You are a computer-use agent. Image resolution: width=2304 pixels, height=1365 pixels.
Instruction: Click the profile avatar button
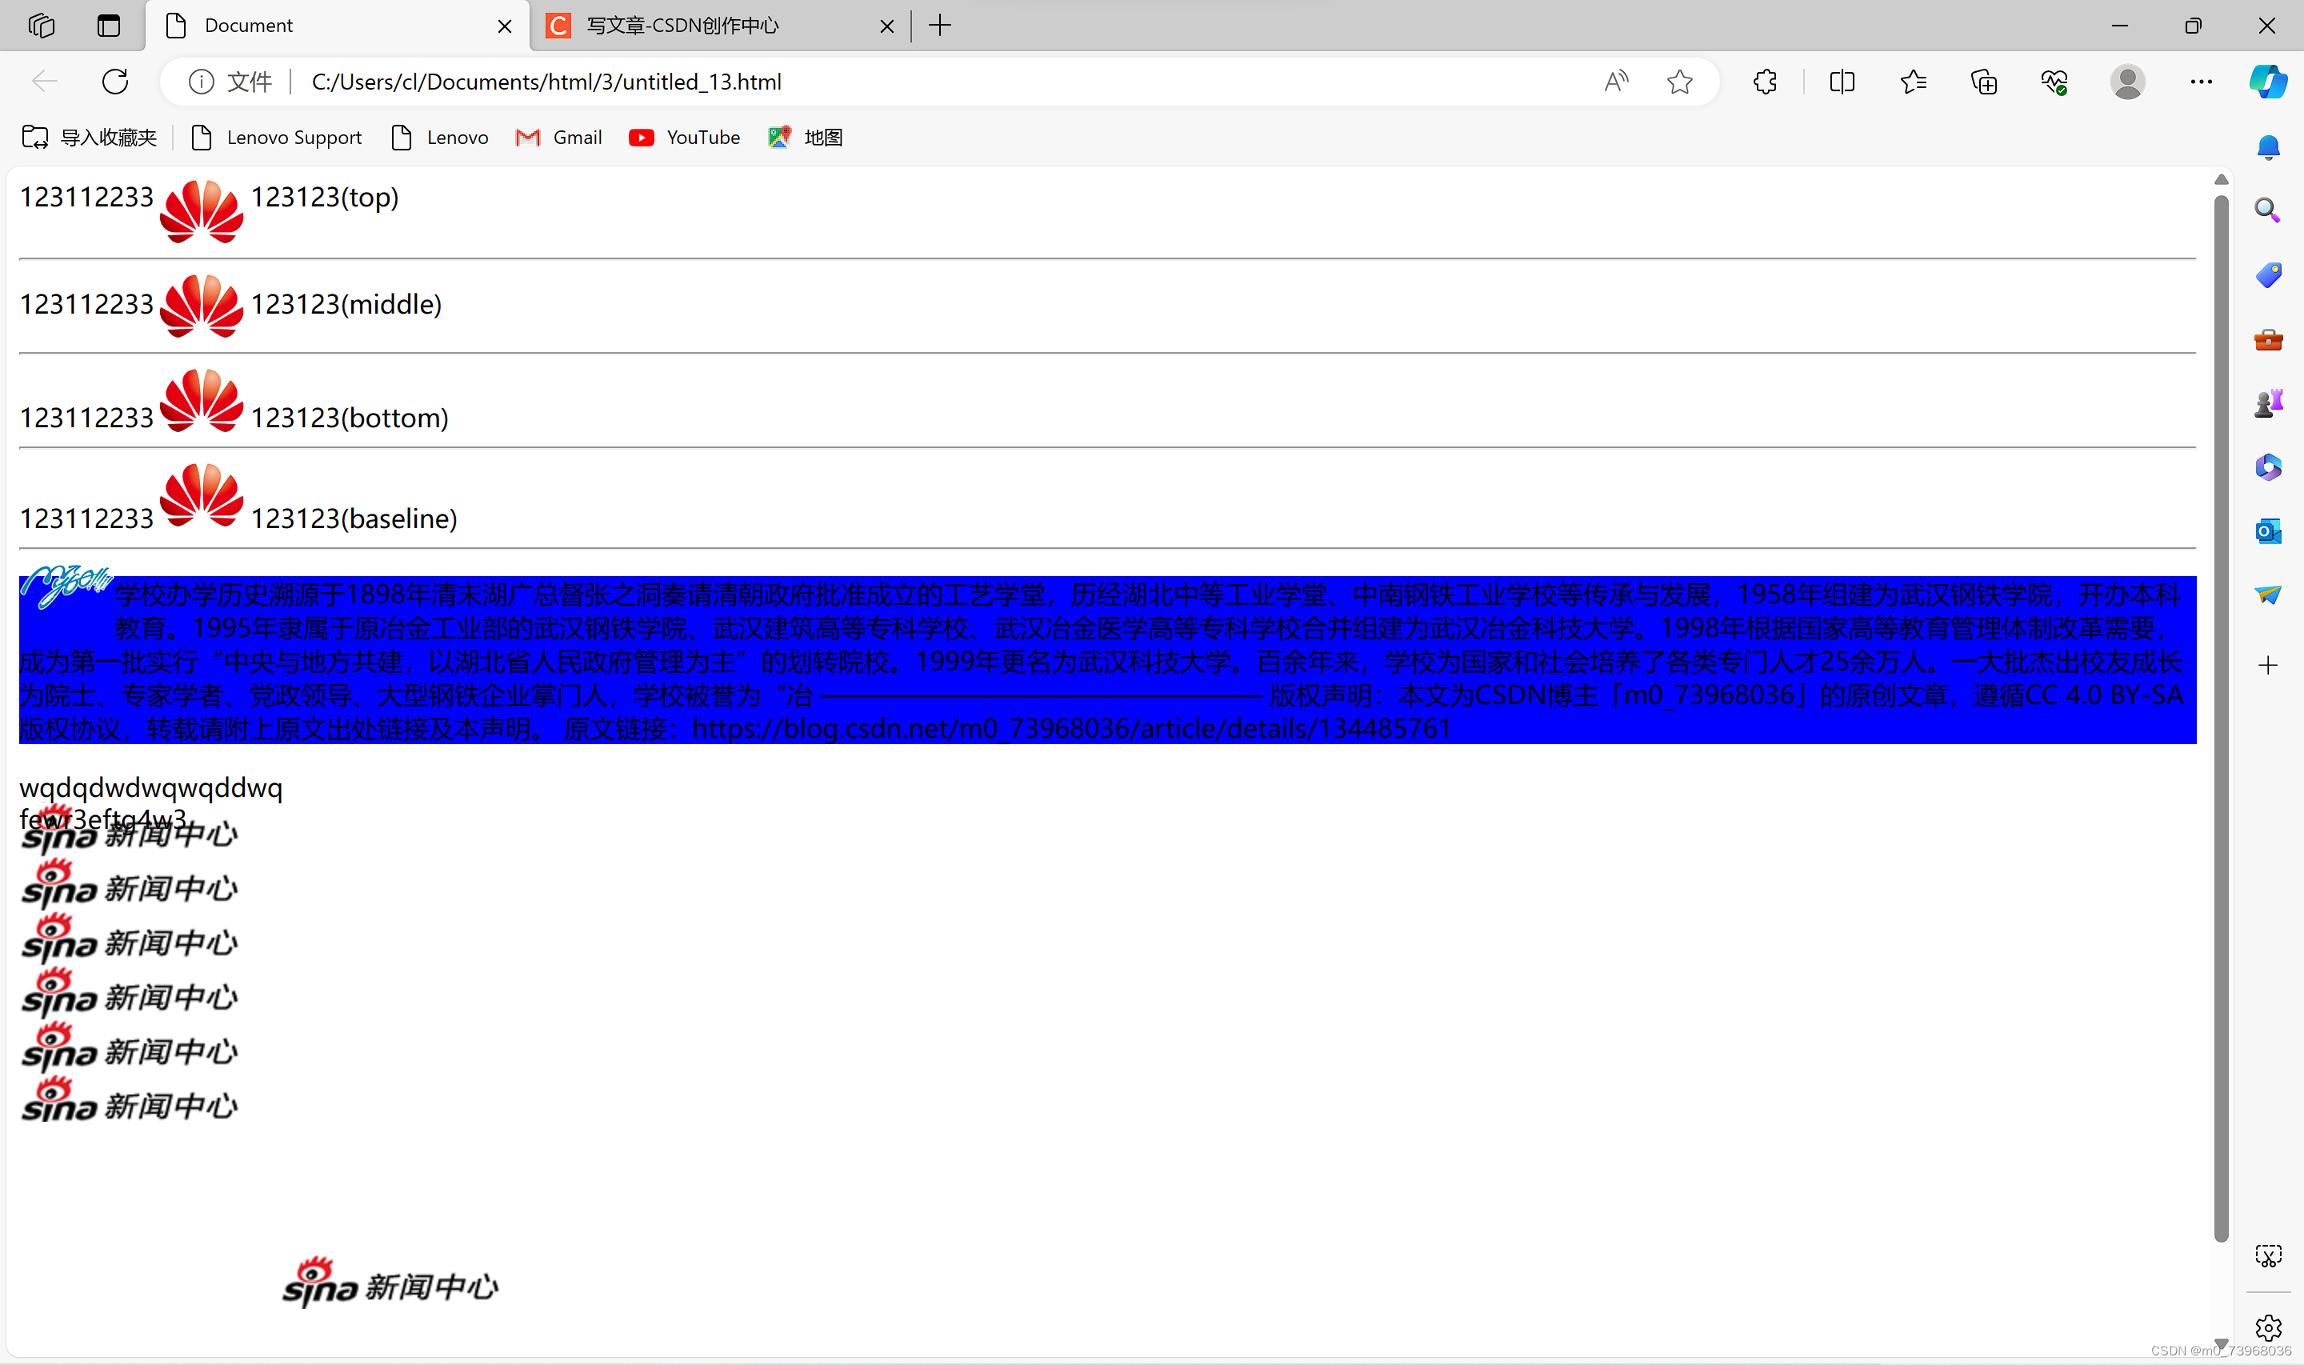pyautogui.click(x=2126, y=82)
